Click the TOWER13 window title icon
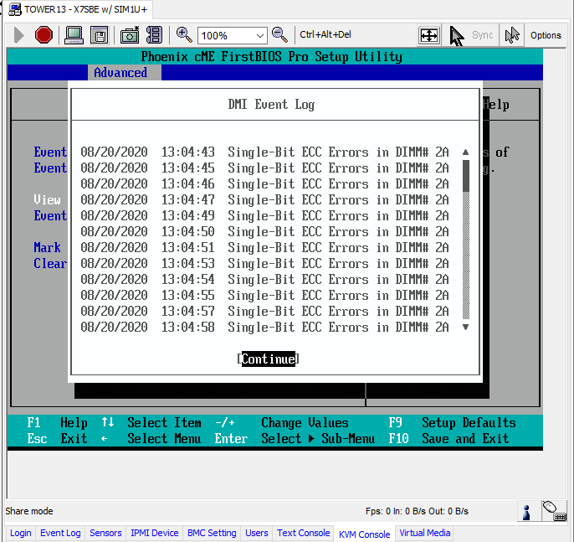574x542 pixels. click(15, 9)
